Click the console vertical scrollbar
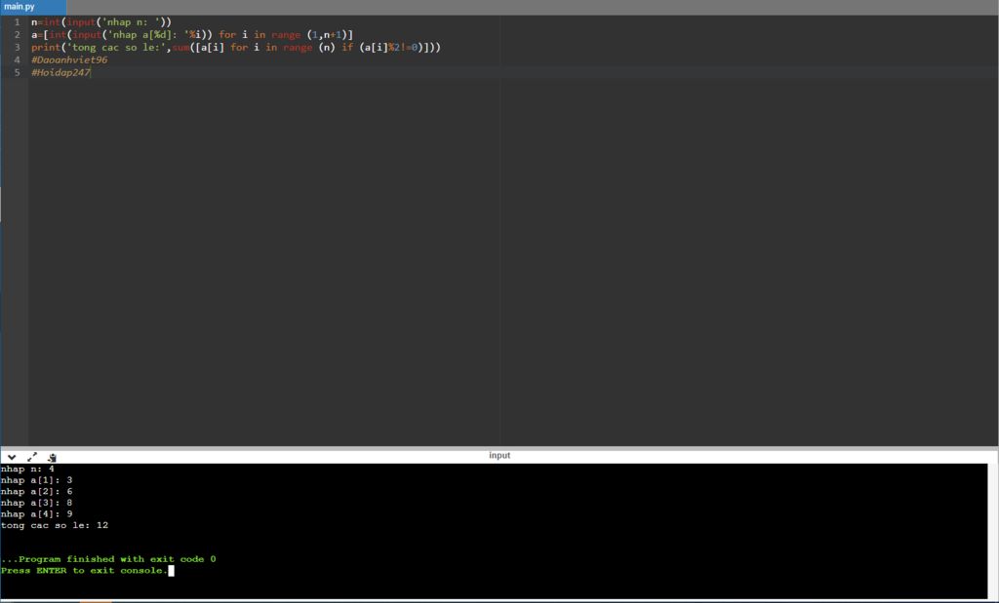 (992, 531)
